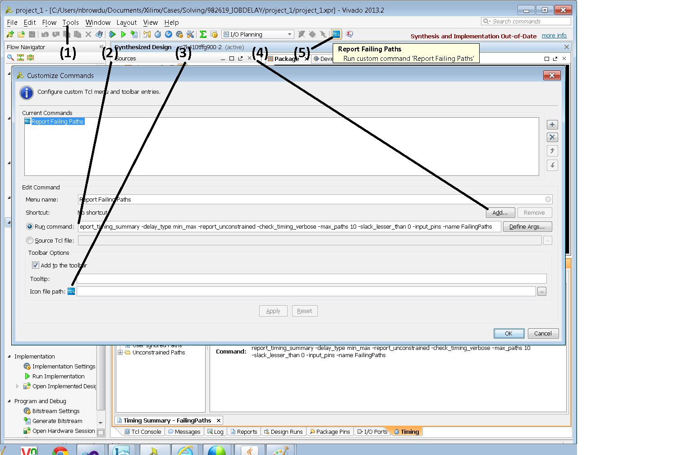Switch to the Tcl Console tab
This screenshot has width=678, height=455.
(143, 432)
